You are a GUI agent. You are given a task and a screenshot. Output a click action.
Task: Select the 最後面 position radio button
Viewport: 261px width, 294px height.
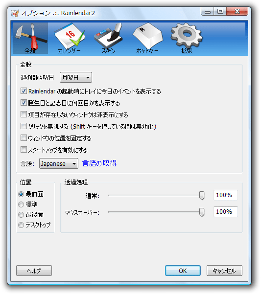21,214
